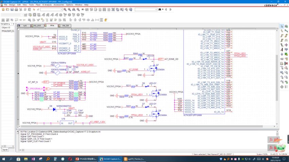Click the Save document icon
289x162 pixels.
pyautogui.click(x=12, y=9)
